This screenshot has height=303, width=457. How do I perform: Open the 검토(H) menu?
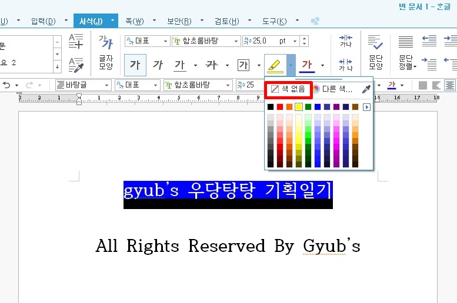pyautogui.click(x=227, y=21)
